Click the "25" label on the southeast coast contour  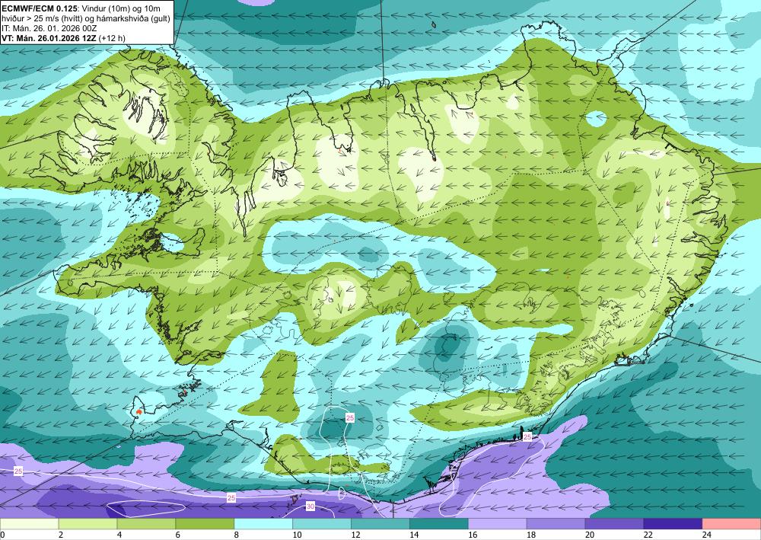[x=527, y=437]
